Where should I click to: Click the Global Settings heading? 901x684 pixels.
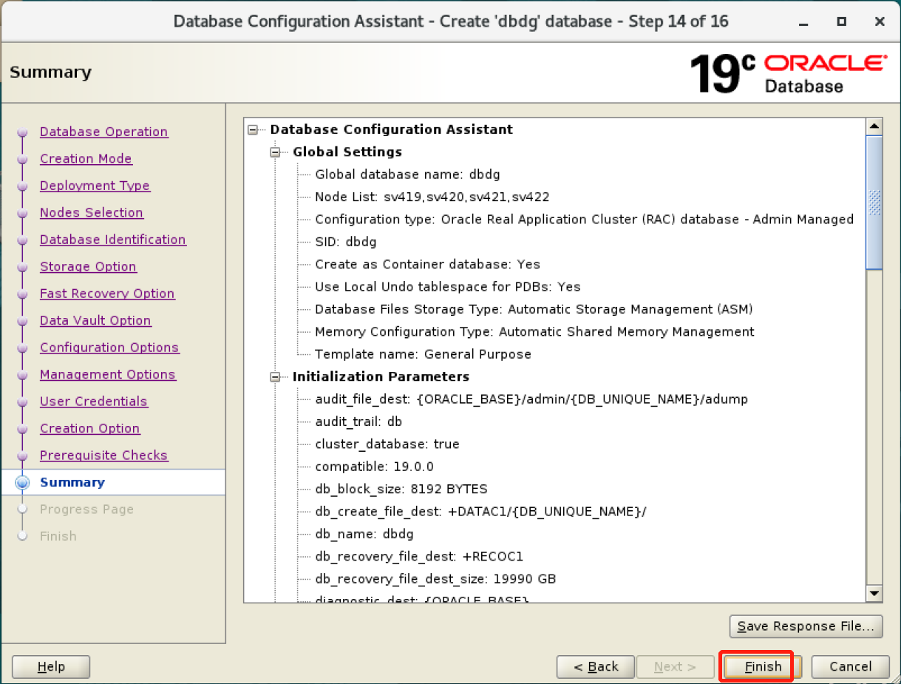tap(347, 152)
